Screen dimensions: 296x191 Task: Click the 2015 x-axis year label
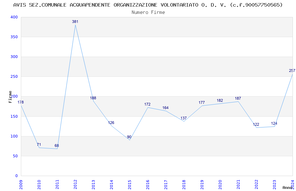[x=130, y=185]
